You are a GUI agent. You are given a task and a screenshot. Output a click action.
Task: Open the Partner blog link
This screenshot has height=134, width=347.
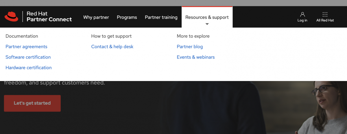pos(190,47)
